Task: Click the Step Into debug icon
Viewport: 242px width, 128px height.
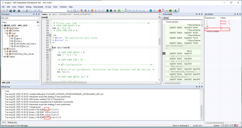Action: coord(133,11)
